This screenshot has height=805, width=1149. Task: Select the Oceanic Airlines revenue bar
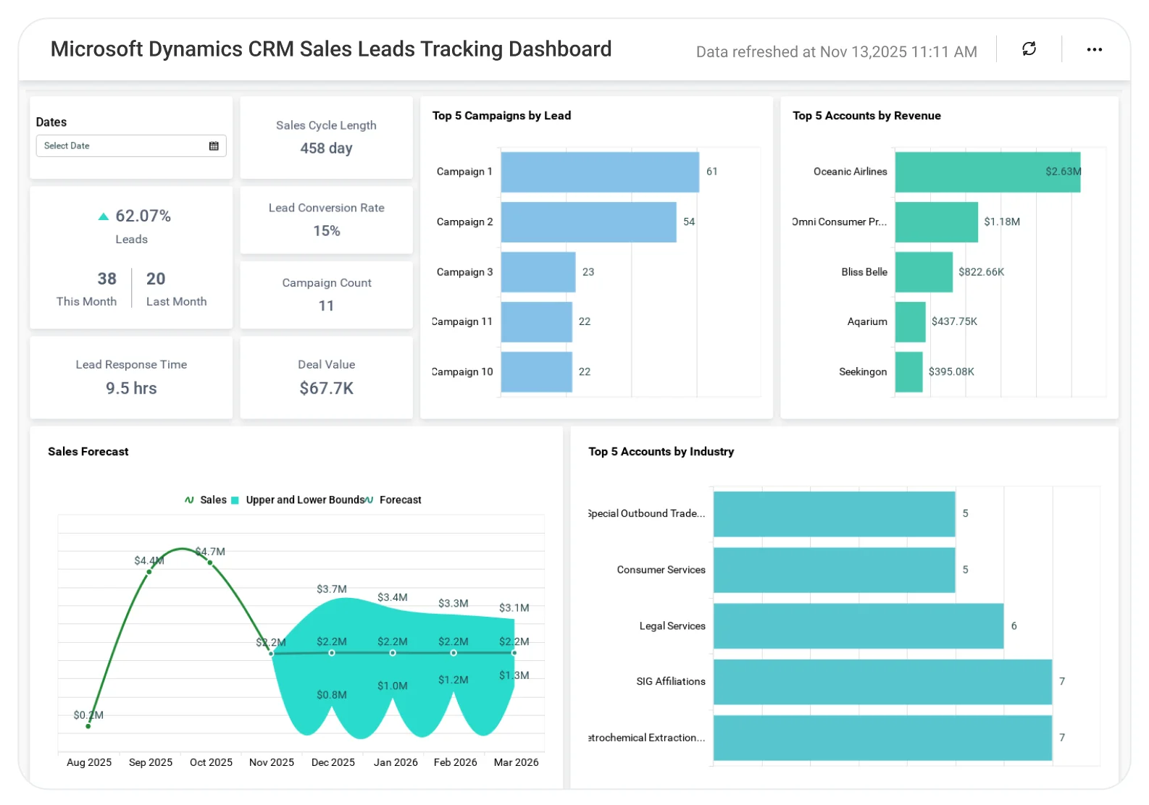(987, 172)
